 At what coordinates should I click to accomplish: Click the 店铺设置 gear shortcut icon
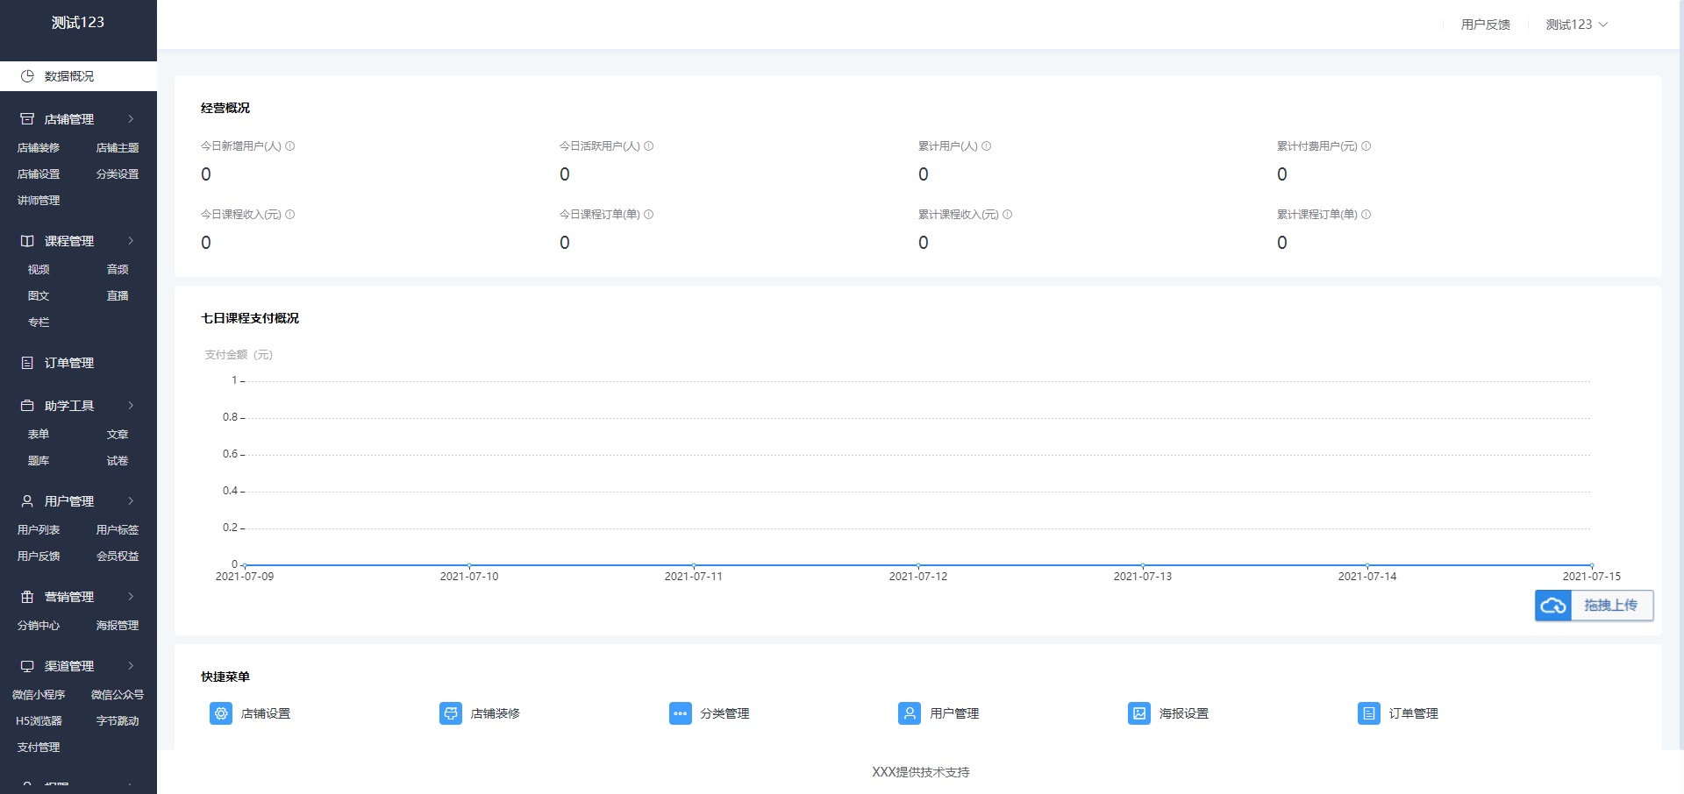point(221,713)
